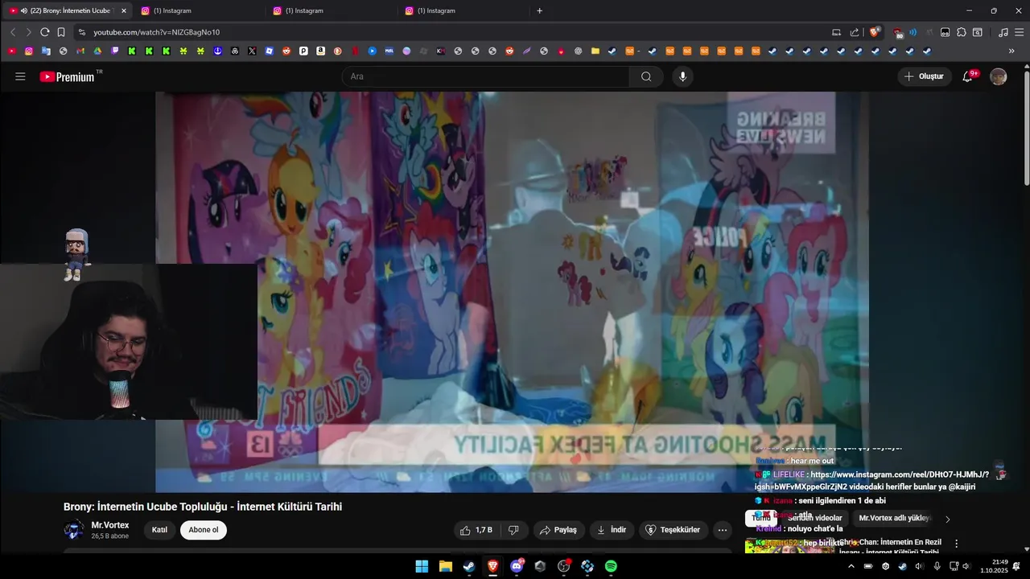Bookmark this page in address bar
The image size is (1030, 579).
pos(61,32)
